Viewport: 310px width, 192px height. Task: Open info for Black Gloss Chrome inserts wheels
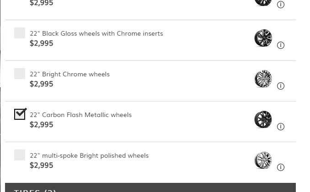281,45
